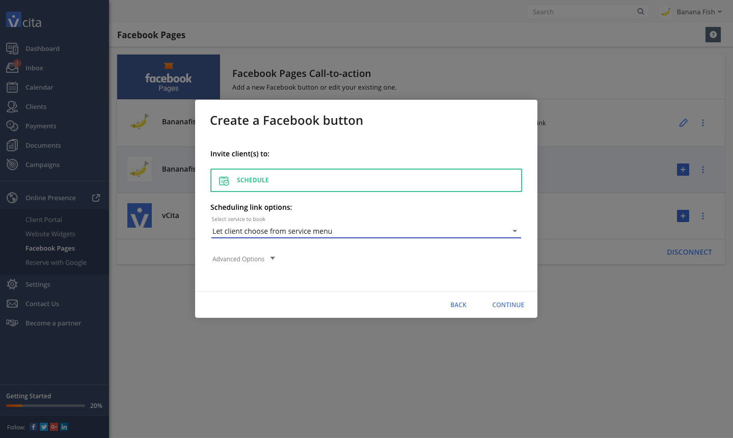Click the banana avatar next to Banana Fish
This screenshot has width=733, height=438.
coord(666,12)
